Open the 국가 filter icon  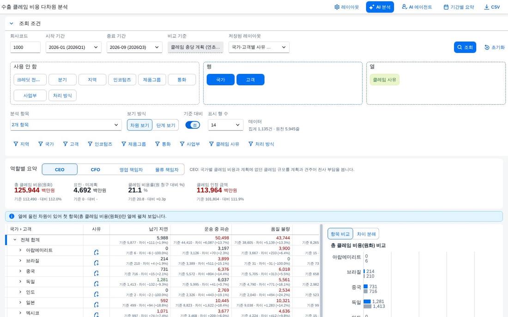click(41, 144)
